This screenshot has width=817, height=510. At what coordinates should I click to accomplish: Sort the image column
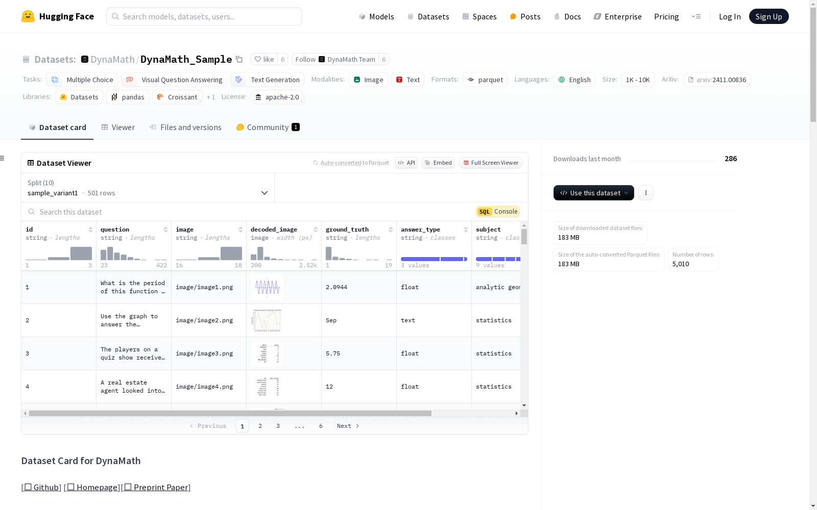click(x=241, y=229)
